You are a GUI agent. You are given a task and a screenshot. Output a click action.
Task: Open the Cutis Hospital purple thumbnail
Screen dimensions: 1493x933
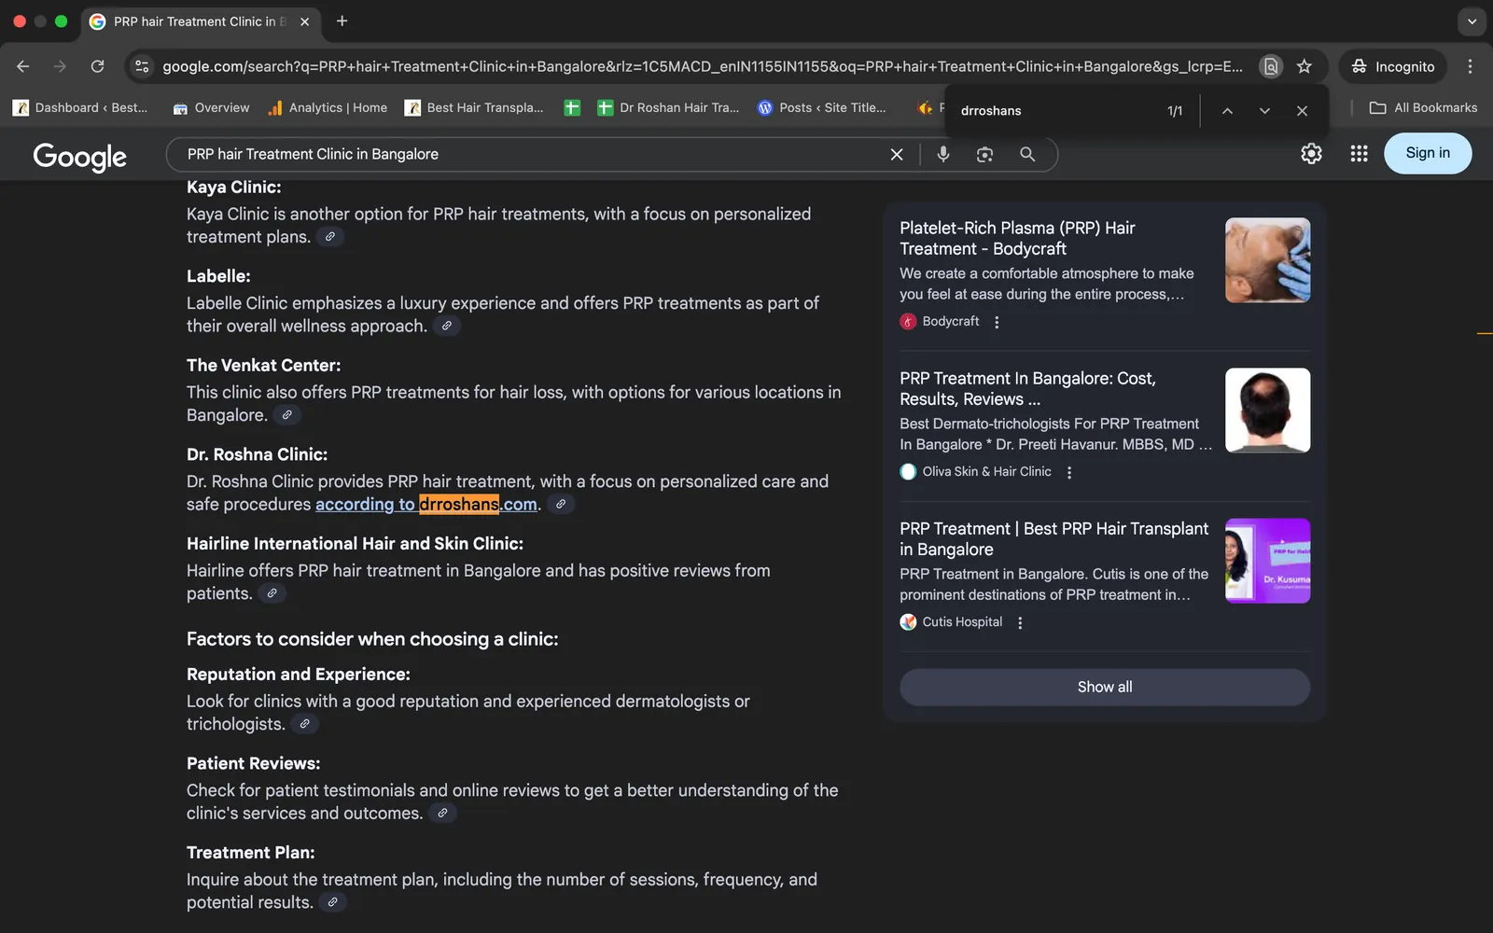pos(1267,561)
